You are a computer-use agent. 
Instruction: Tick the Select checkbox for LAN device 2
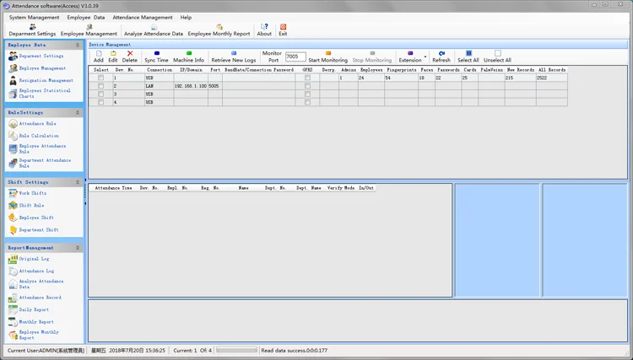(101, 85)
